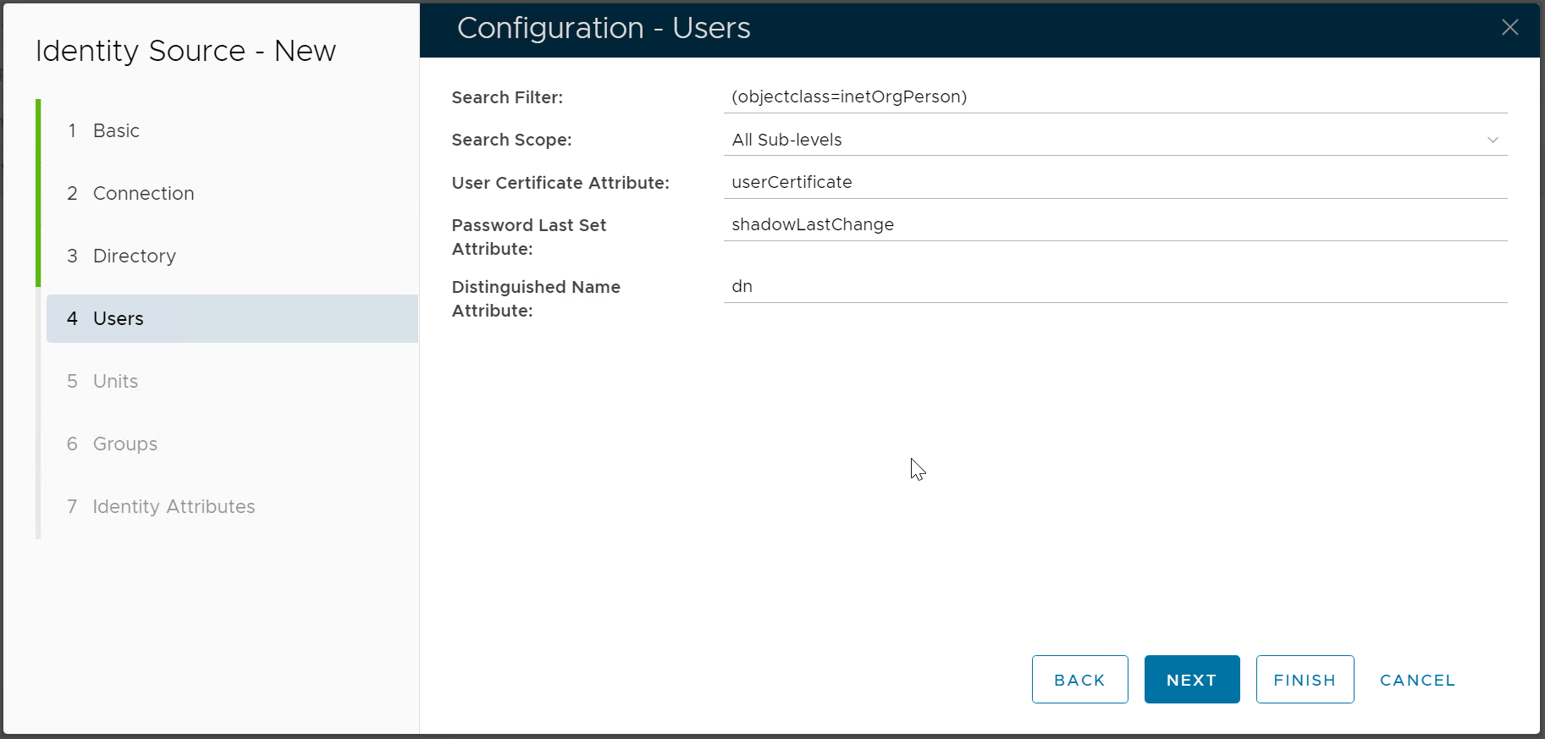The image size is (1545, 739).
Task: Edit the shadowLastChange field
Action: coord(1114,224)
